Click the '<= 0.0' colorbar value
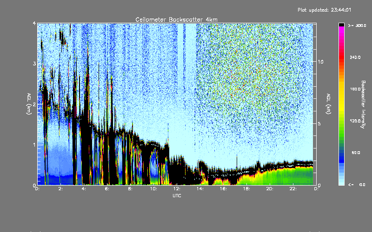The image size is (372, 232). click(x=357, y=185)
